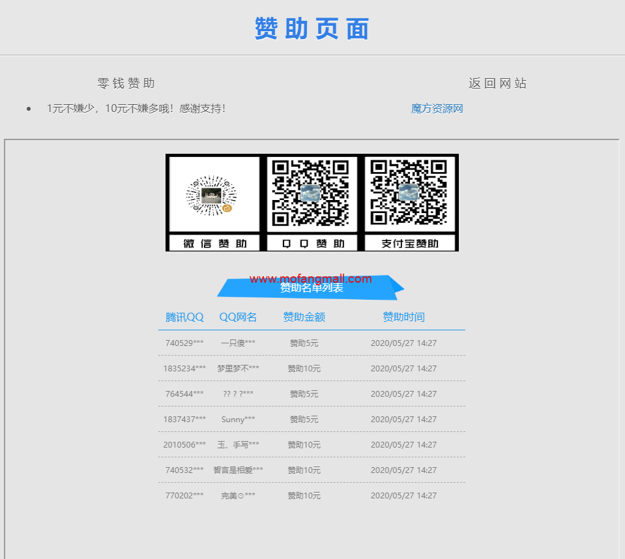Select QQ number 1835234***

point(184,369)
